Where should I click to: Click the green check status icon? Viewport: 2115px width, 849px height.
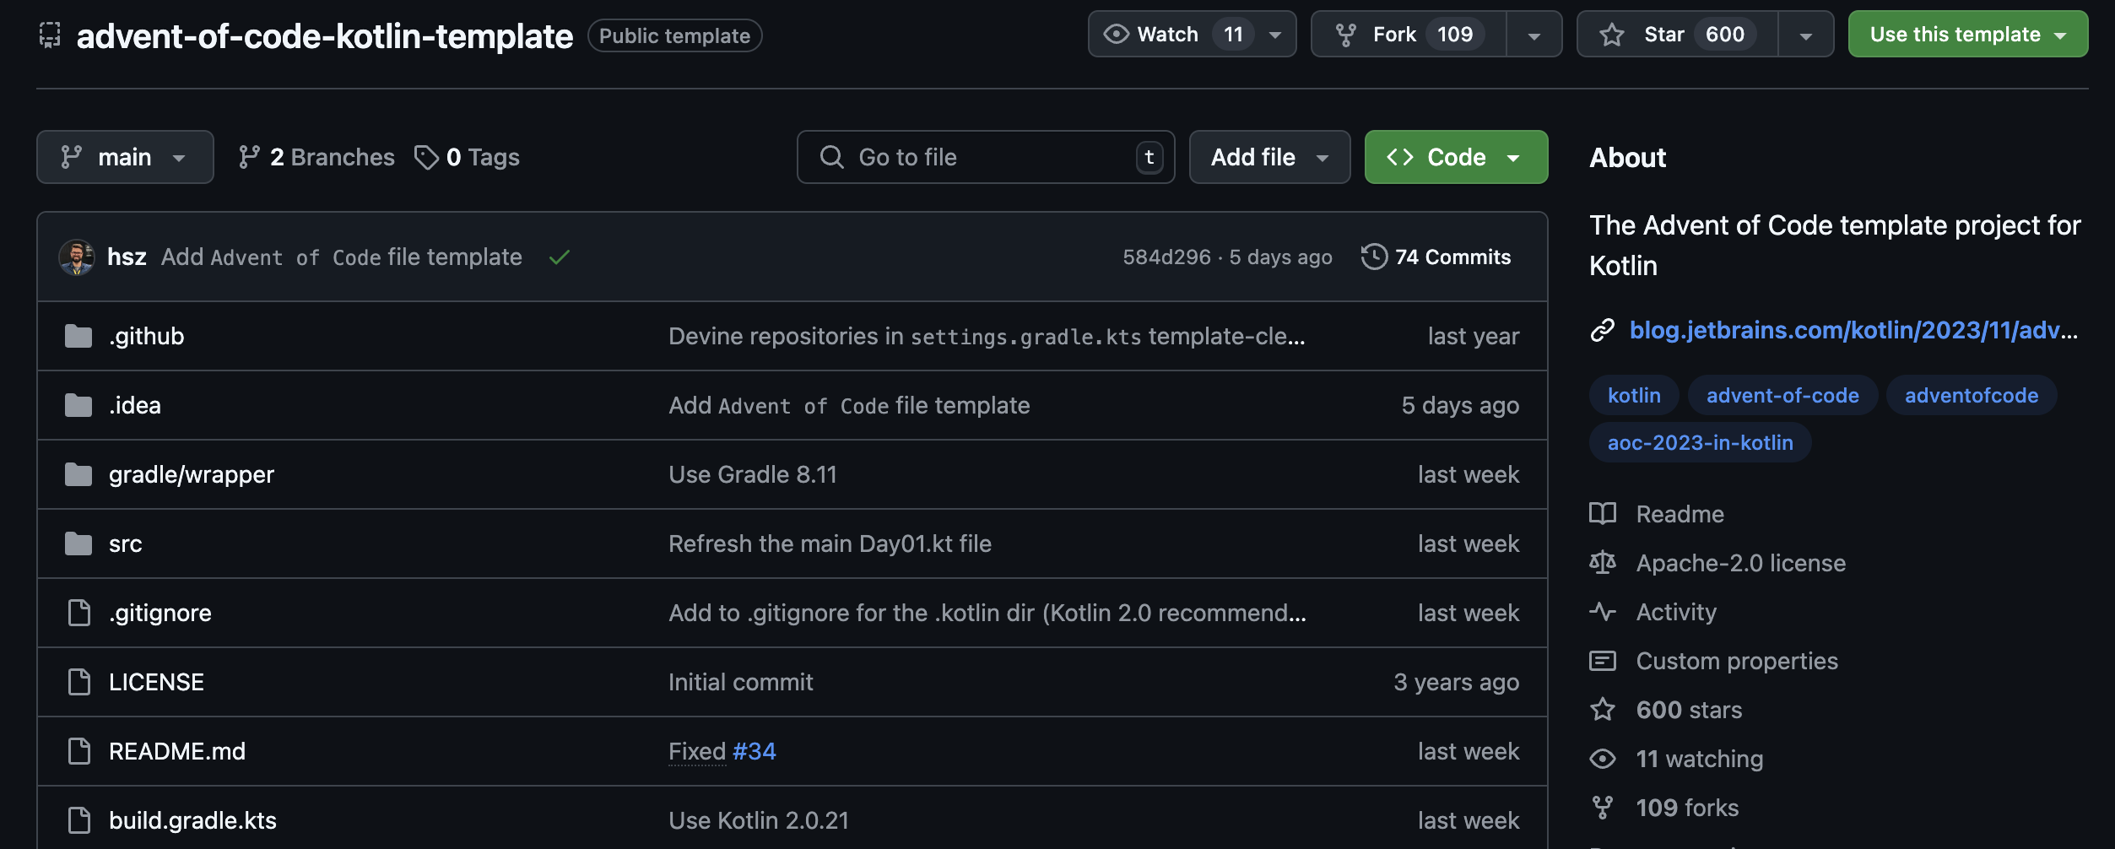pyautogui.click(x=559, y=257)
